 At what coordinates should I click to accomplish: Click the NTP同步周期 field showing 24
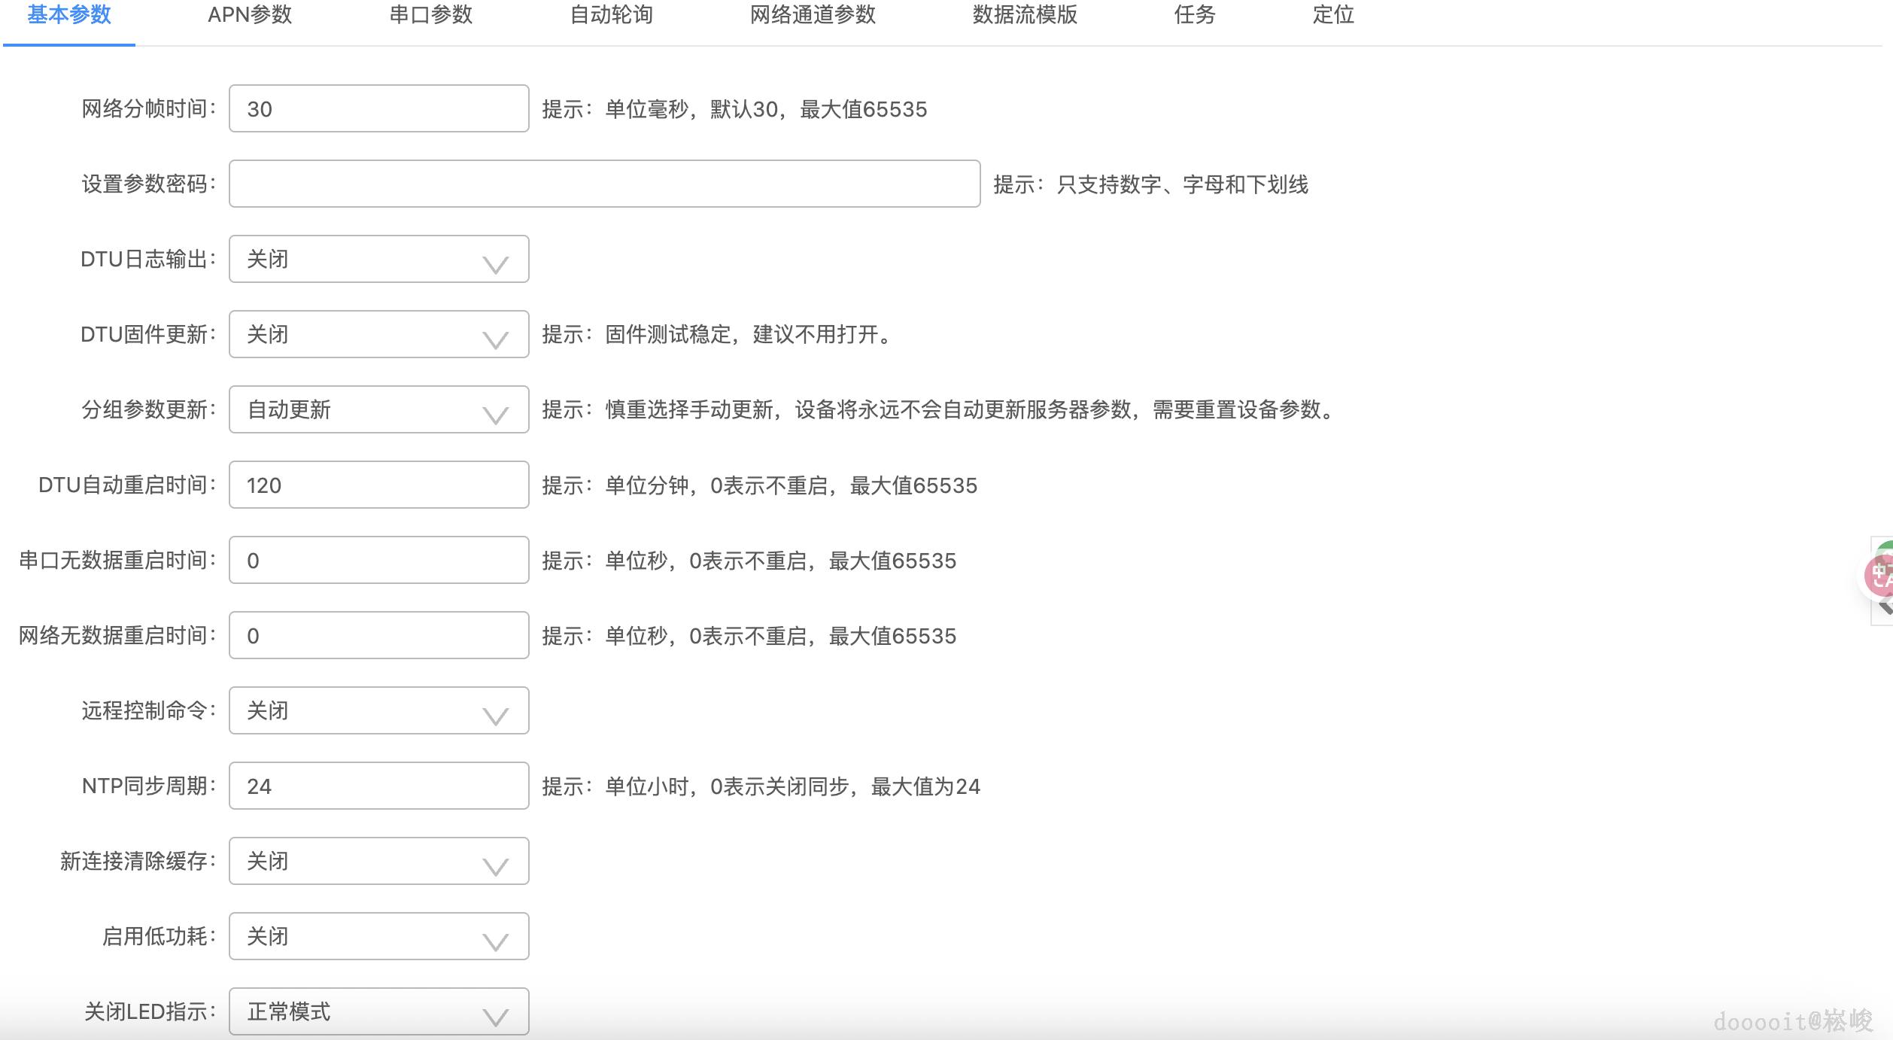[378, 786]
